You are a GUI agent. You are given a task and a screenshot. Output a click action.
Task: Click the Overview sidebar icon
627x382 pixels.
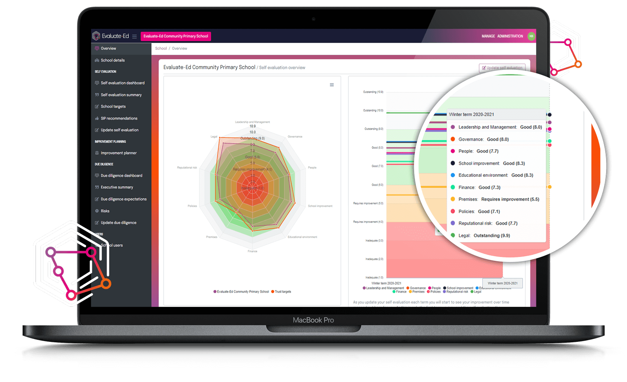97,48
